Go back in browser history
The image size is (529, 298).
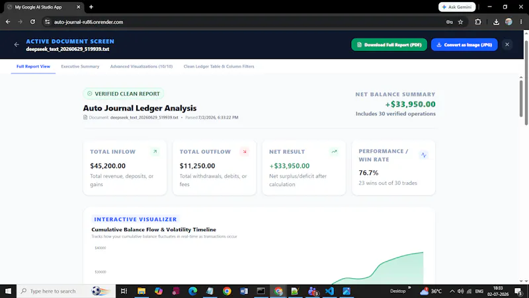8,22
